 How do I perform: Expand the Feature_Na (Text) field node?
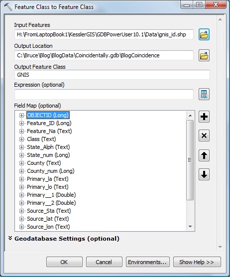click(21, 131)
